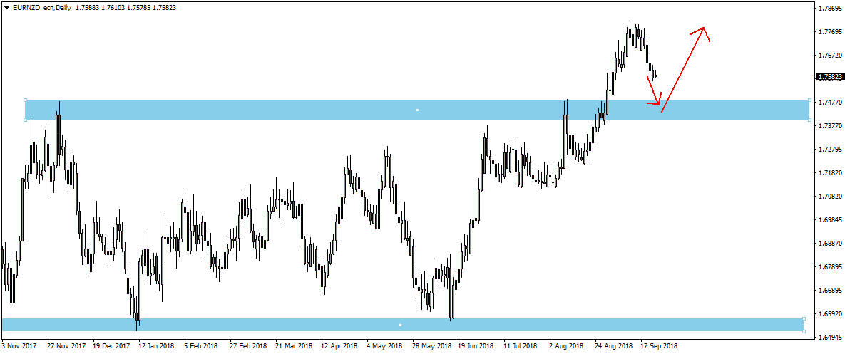Click the 24 Aug 2018 date label
The image size is (845, 354).
coord(614,346)
